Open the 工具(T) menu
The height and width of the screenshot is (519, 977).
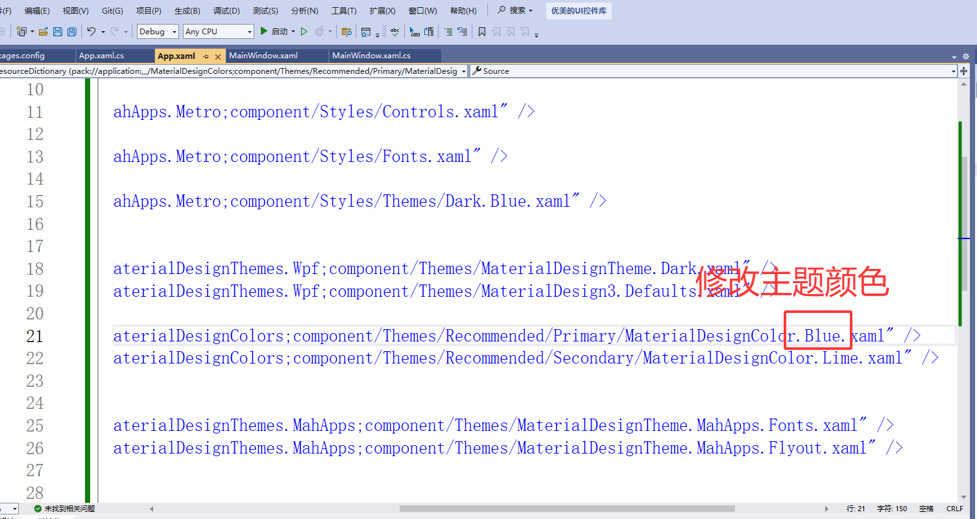tap(344, 10)
